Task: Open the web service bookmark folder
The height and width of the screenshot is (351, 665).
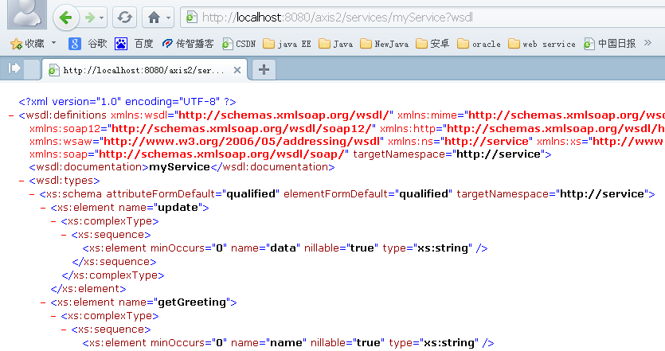Action: [542, 44]
